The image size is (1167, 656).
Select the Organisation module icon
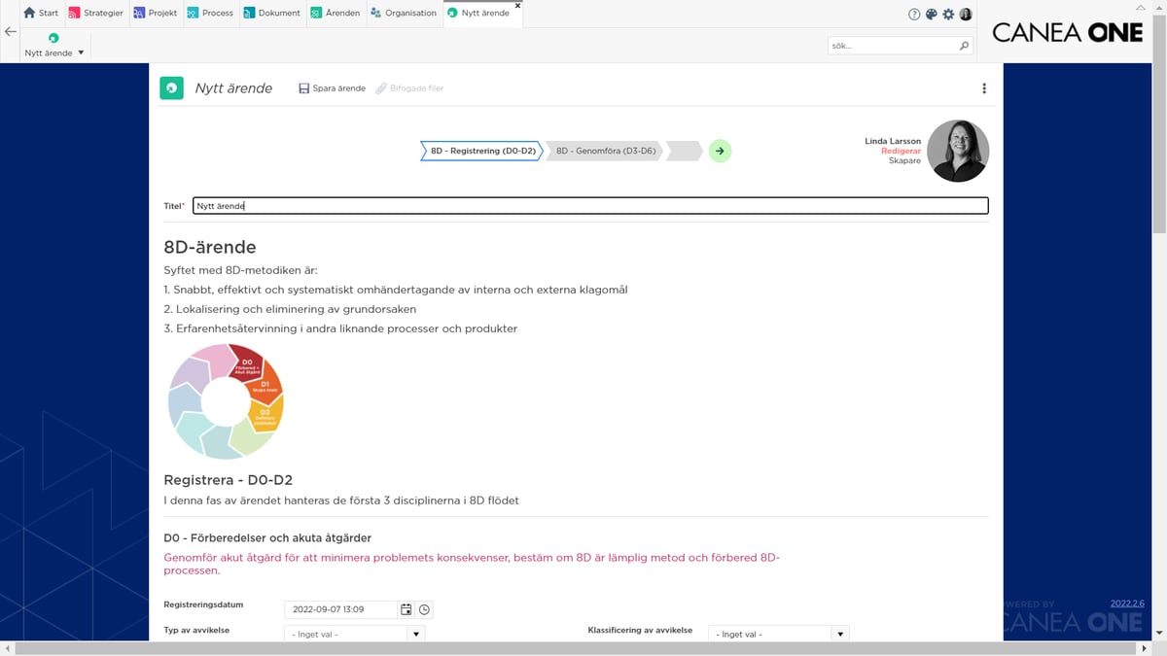click(x=374, y=13)
